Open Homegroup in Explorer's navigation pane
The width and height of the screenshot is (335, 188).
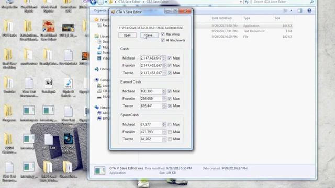(x=102, y=69)
